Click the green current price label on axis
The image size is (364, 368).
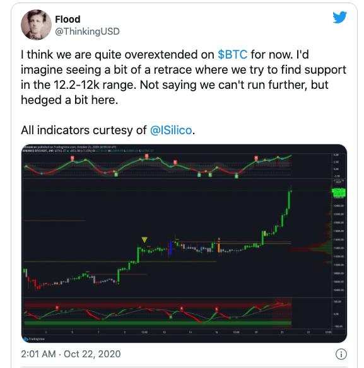[x=339, y=193]
